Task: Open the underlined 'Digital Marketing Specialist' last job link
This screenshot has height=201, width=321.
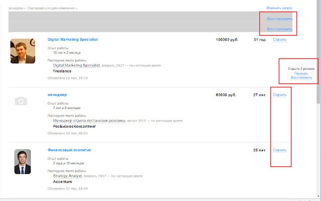Action: (76, 65)
